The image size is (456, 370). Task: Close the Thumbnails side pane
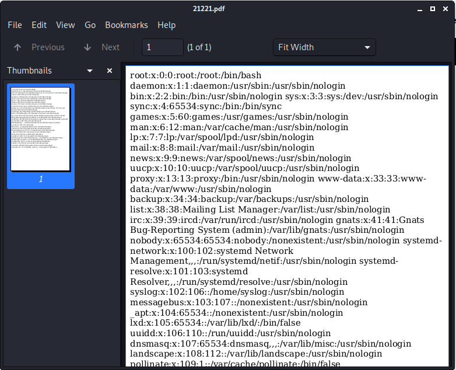110,71
